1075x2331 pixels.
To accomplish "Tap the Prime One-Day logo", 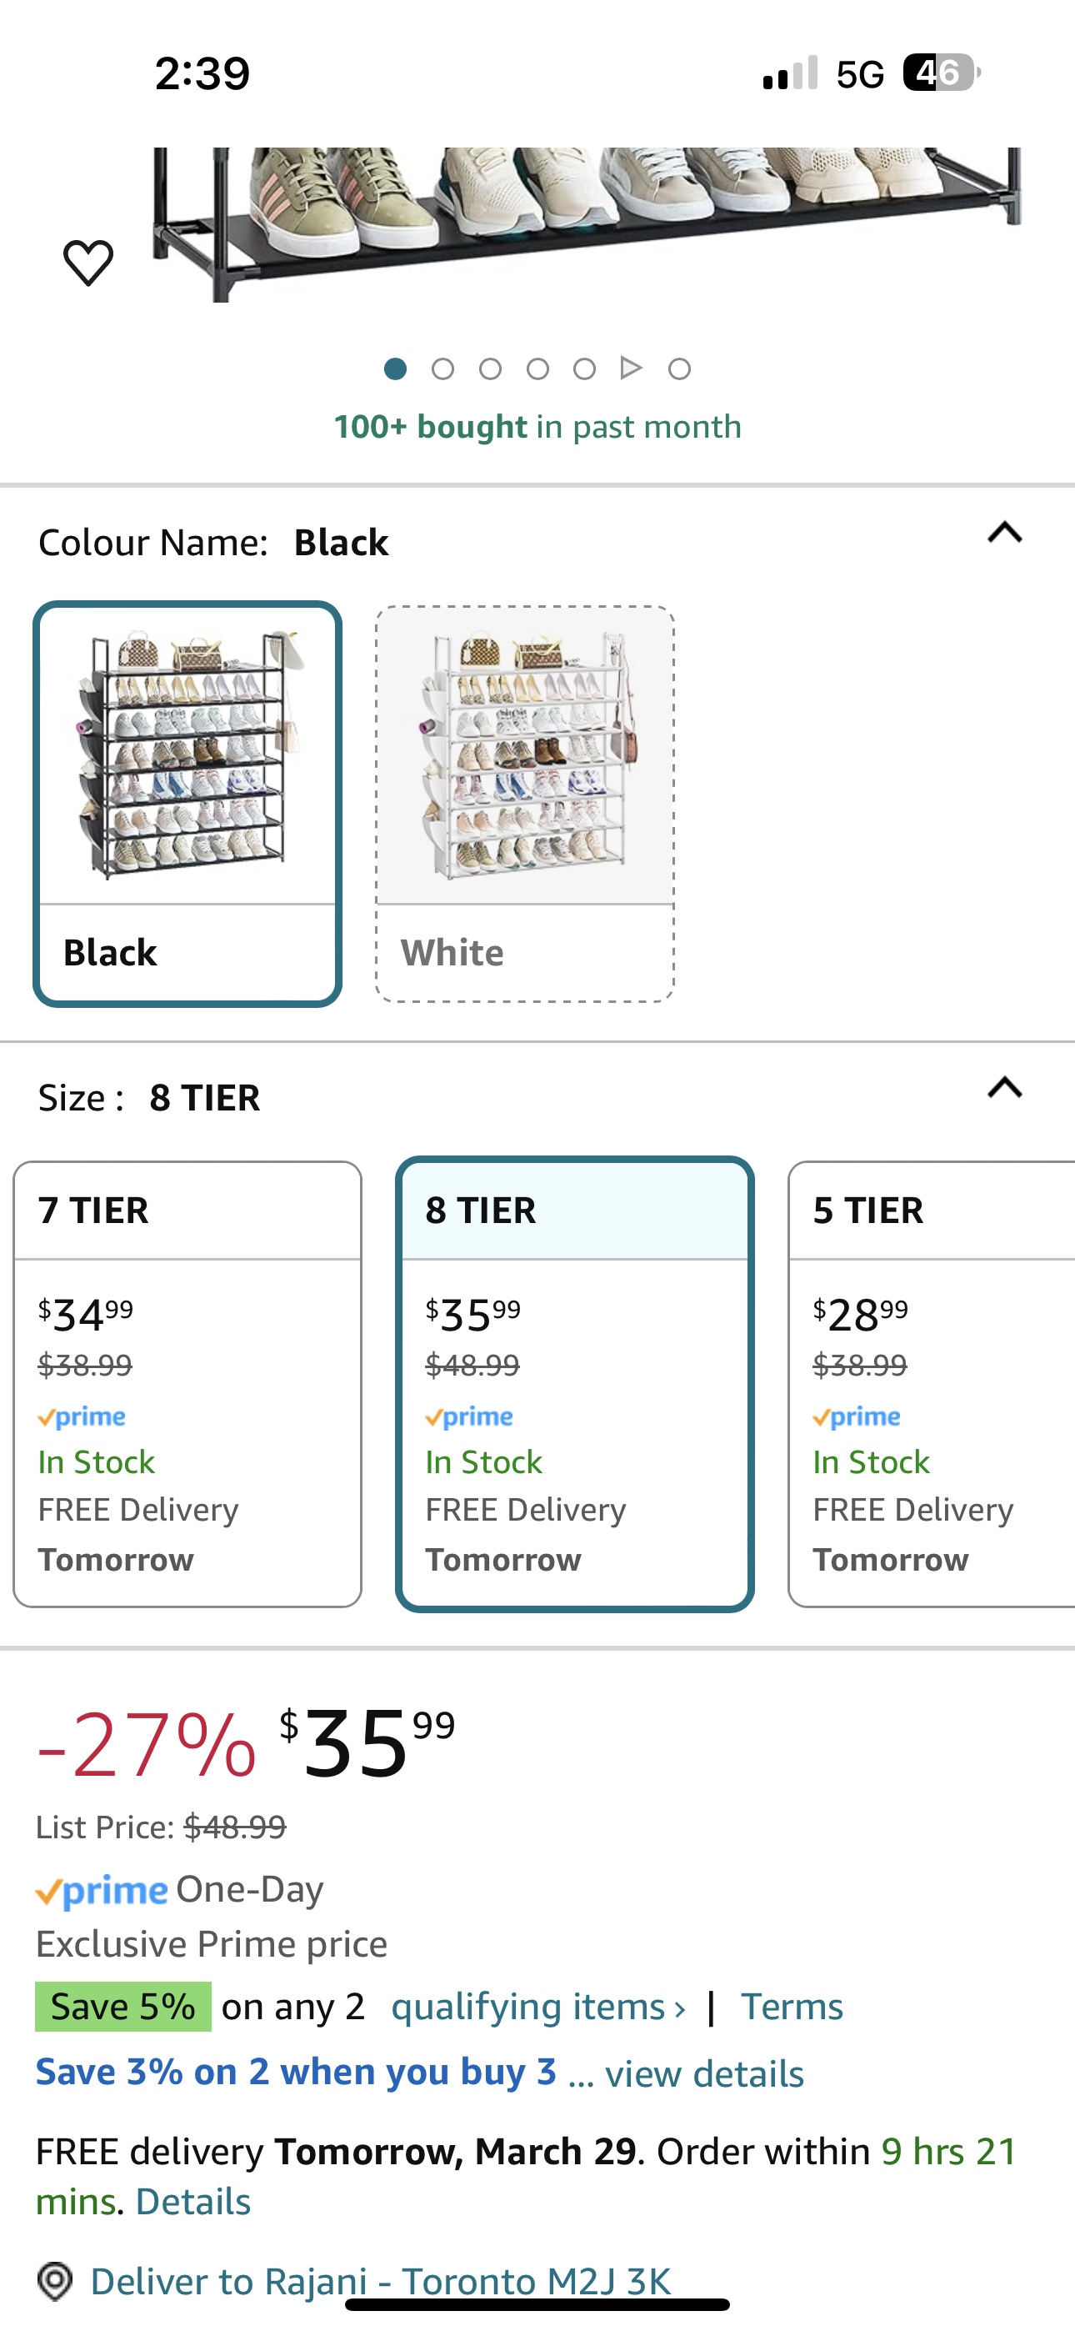I will (102, 1890).
